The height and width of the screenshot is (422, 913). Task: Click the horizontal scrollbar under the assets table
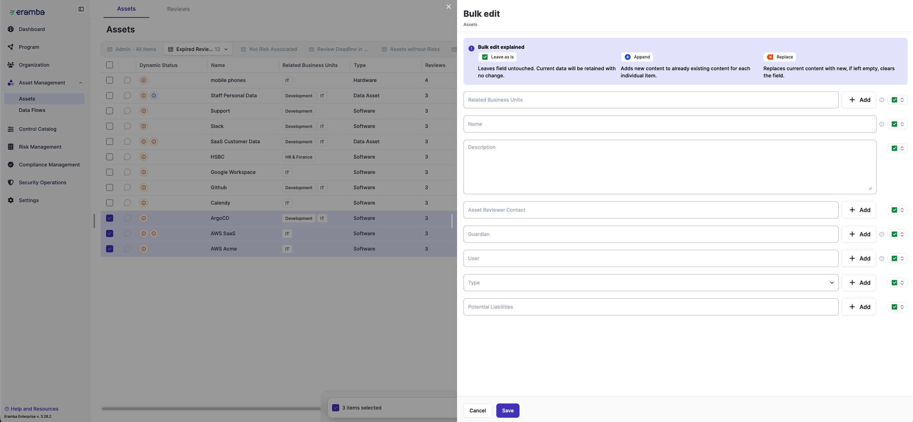[x=211, y=409]
